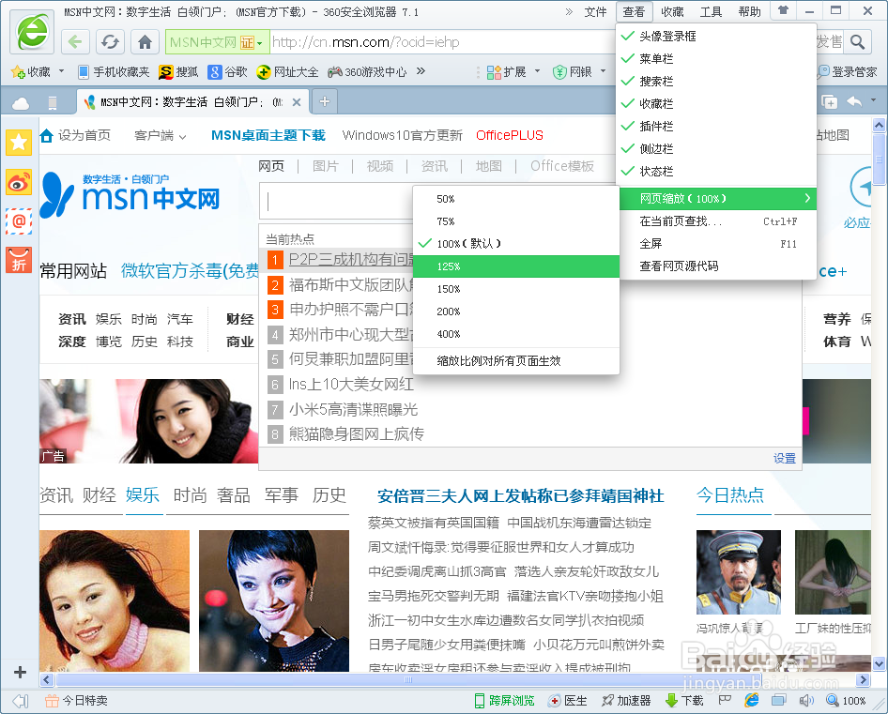
Task: Open the 文件 menu
Action: click(595, 11)
